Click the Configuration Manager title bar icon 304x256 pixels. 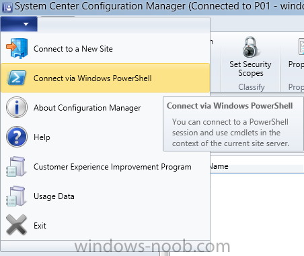pos(7,7)
